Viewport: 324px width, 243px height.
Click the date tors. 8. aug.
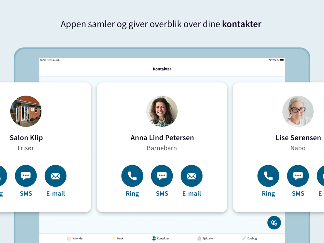coord(54,60)
